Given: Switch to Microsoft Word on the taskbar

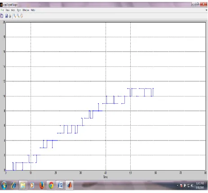Looking at the screenshot, I should [61, 185].
